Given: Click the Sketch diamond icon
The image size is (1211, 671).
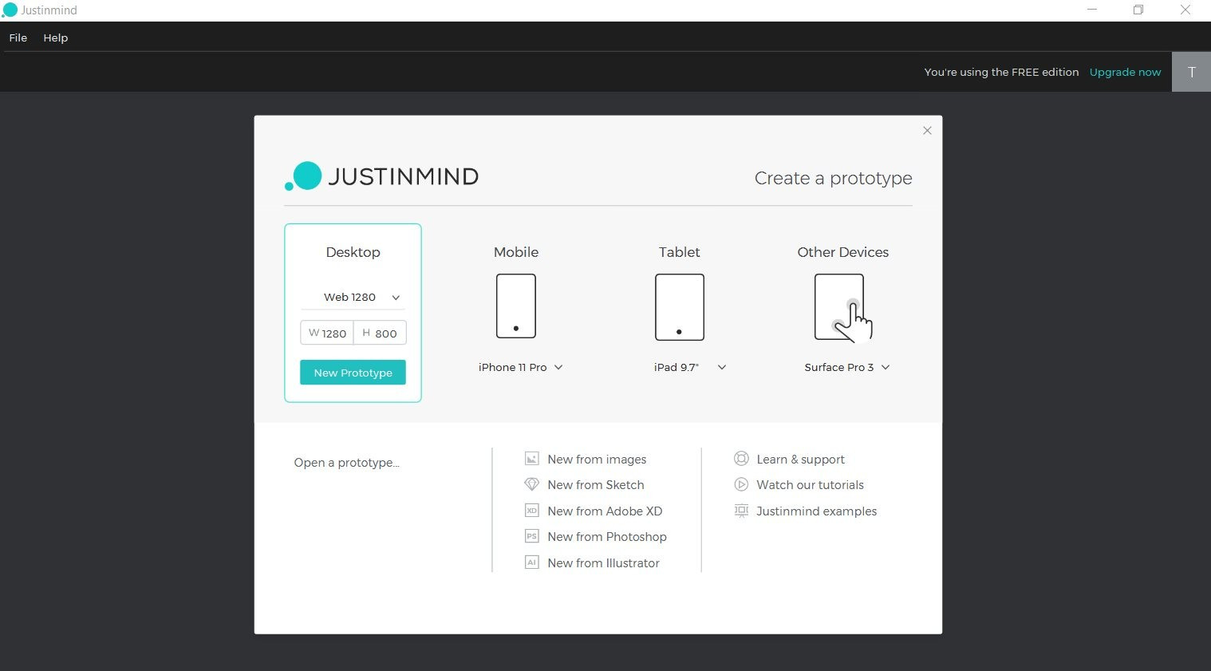Looking at the screenshot, I should coord(531,484).
